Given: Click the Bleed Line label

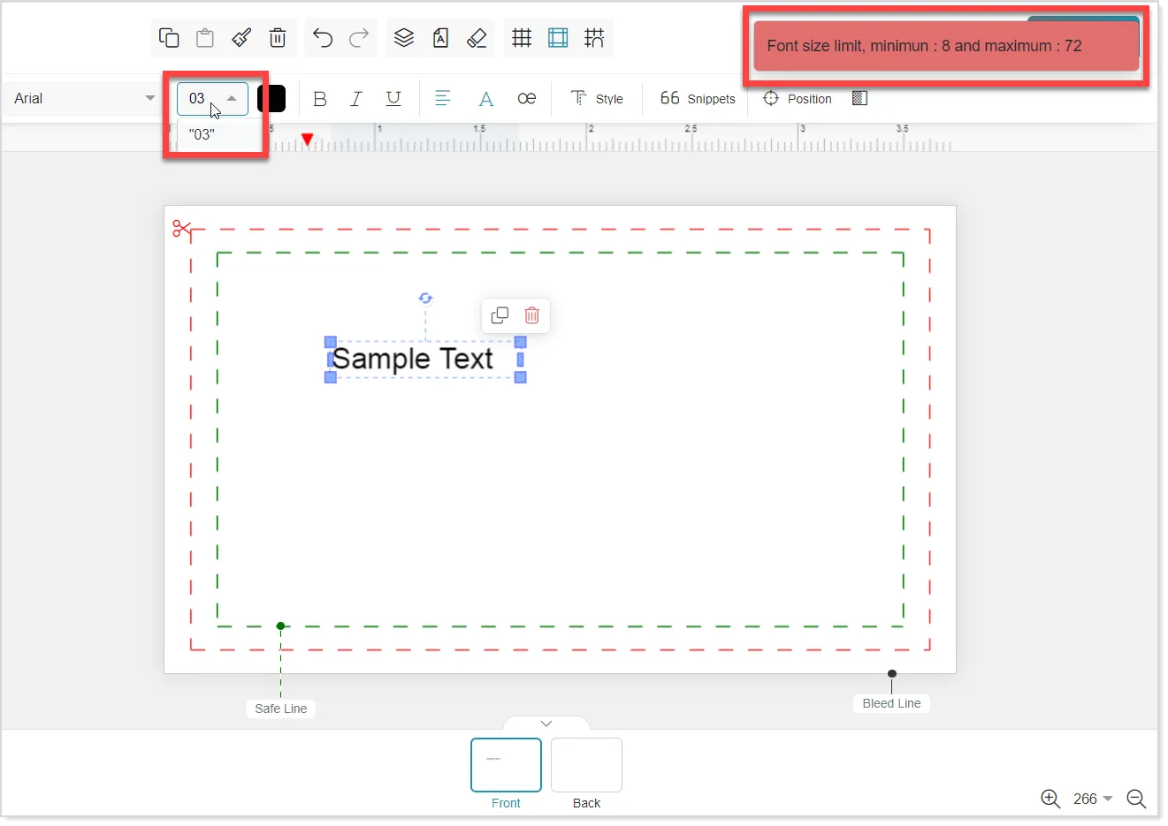Looking at the screenshot, I should 891,703.
